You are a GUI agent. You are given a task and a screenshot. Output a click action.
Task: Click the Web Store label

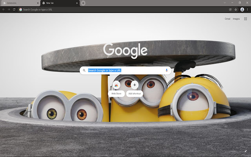tap(116, 93)
